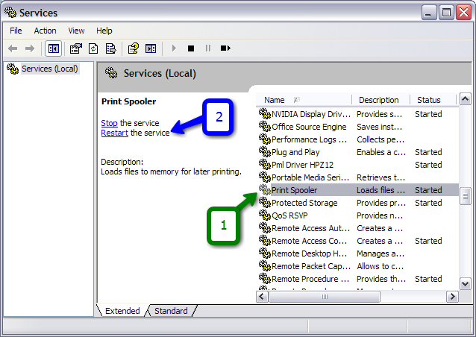Image resolution: width=476 pixels, height=337 pixels.
Task: Sort by the Status column header
Action: pos(433,100)
